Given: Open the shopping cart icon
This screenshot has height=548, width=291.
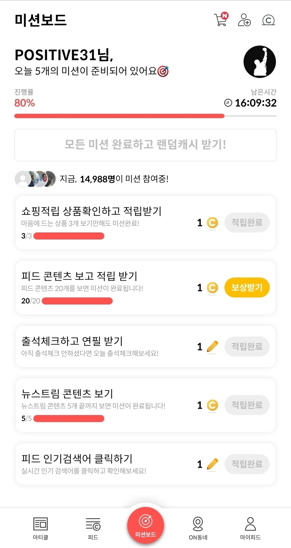Looking at the screenshot, I should coord(221,20).
